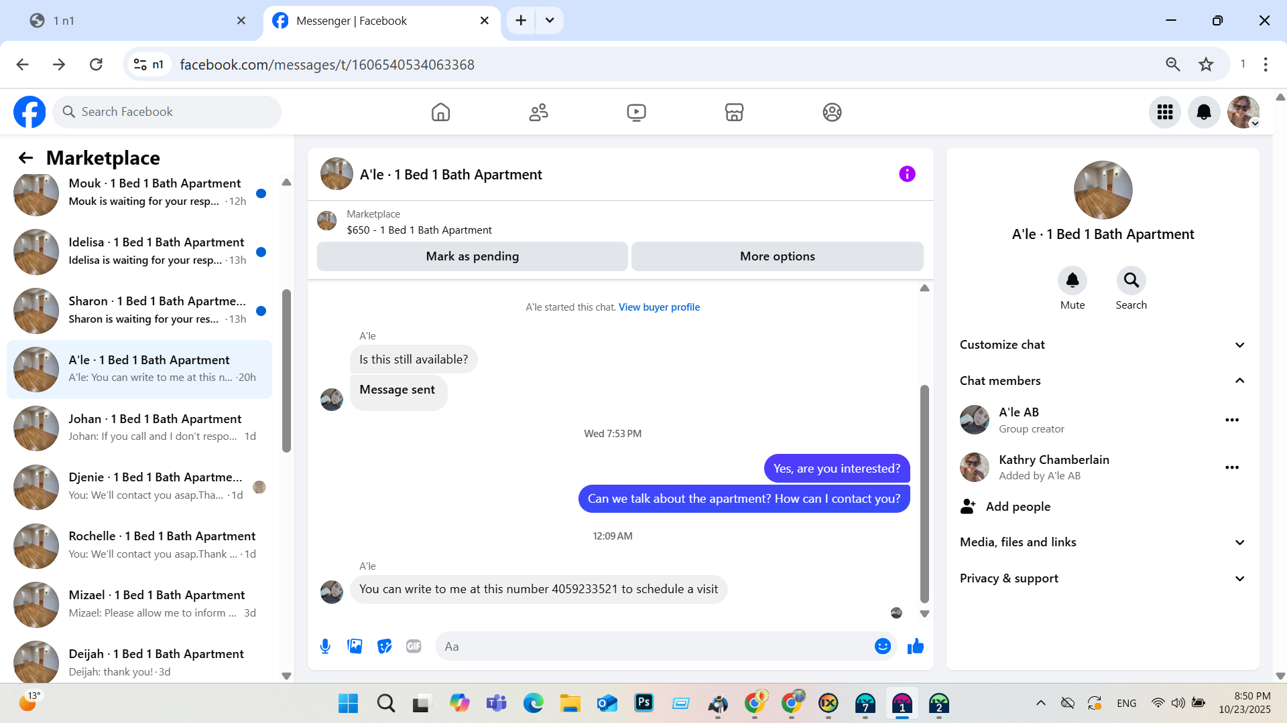
Task: Click the Mark as pending button
Action: (x=472, y=256)
